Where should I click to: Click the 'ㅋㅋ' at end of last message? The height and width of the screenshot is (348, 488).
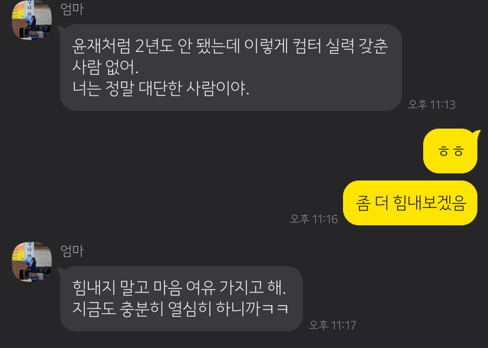coord(275,309)
